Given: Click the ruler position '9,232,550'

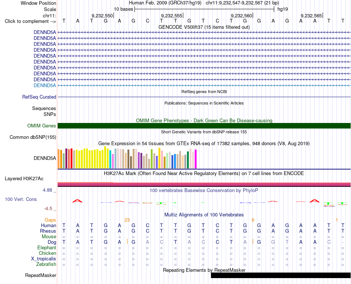Looking at the screenshot, I should pos(102,16).
